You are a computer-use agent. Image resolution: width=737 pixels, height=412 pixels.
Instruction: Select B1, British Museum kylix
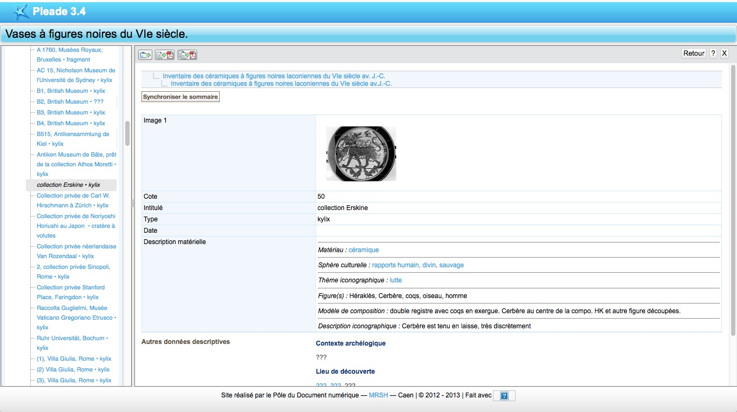[x=71, y=91]
